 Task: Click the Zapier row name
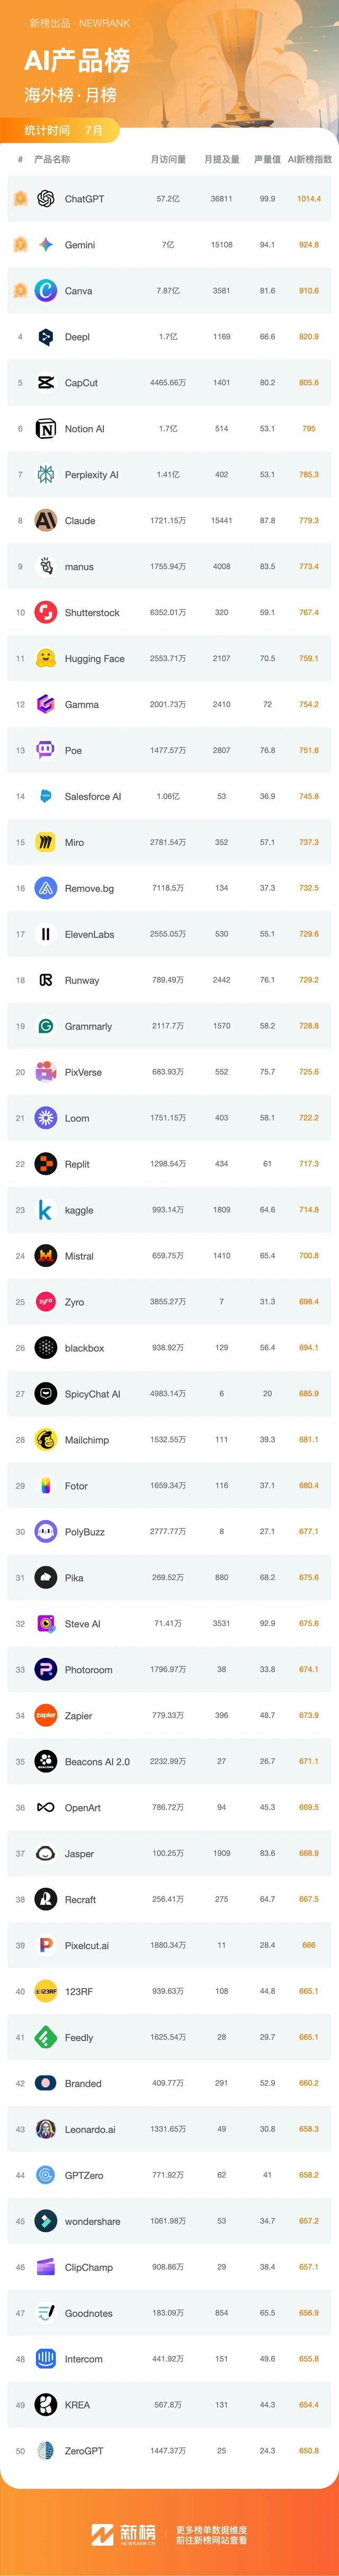click(78, 1717)
